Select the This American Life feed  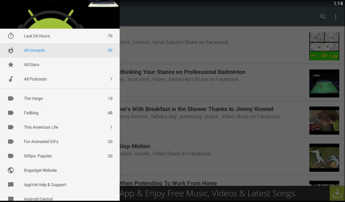[41, 127]
